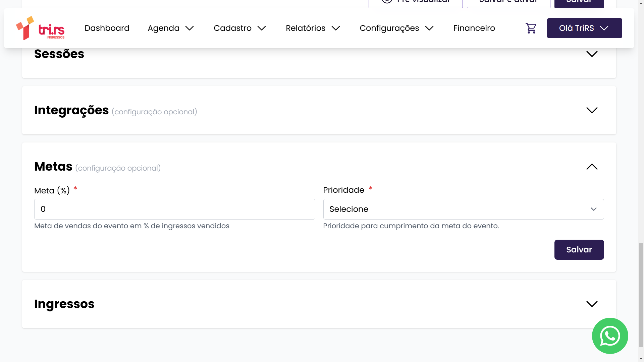This screenshot has width=644, height=362.
Task: Open the Agenda menu
Action: coord(171,28)
